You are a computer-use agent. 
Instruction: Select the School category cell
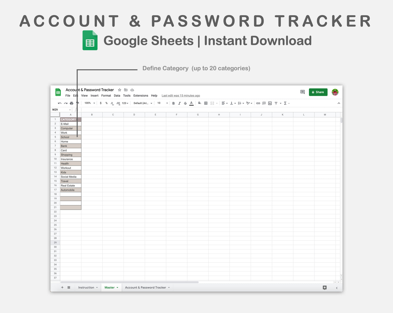coord(70,137)
